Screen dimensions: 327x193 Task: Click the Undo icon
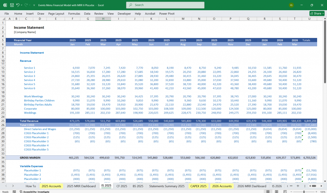point(18,5)
